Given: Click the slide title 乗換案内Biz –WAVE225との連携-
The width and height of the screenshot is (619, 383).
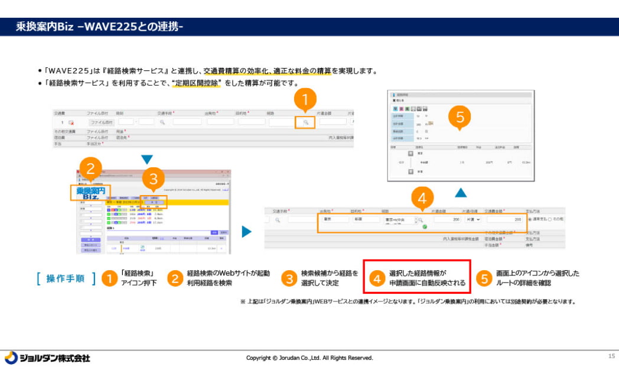Looking at the screenshot, I should tap(99, 27).
